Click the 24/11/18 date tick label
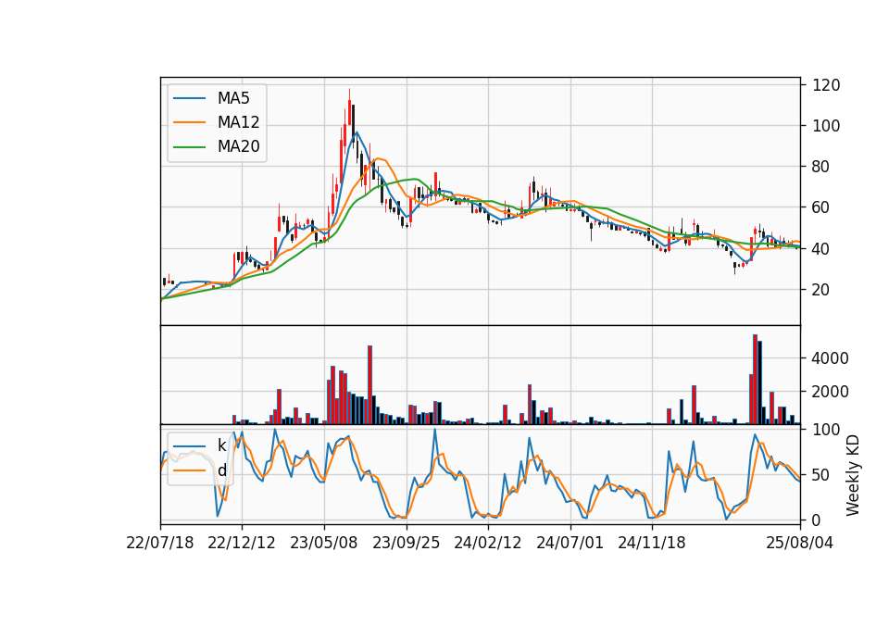The height and width of the screenshot is (639, 889). coord(651,543)
